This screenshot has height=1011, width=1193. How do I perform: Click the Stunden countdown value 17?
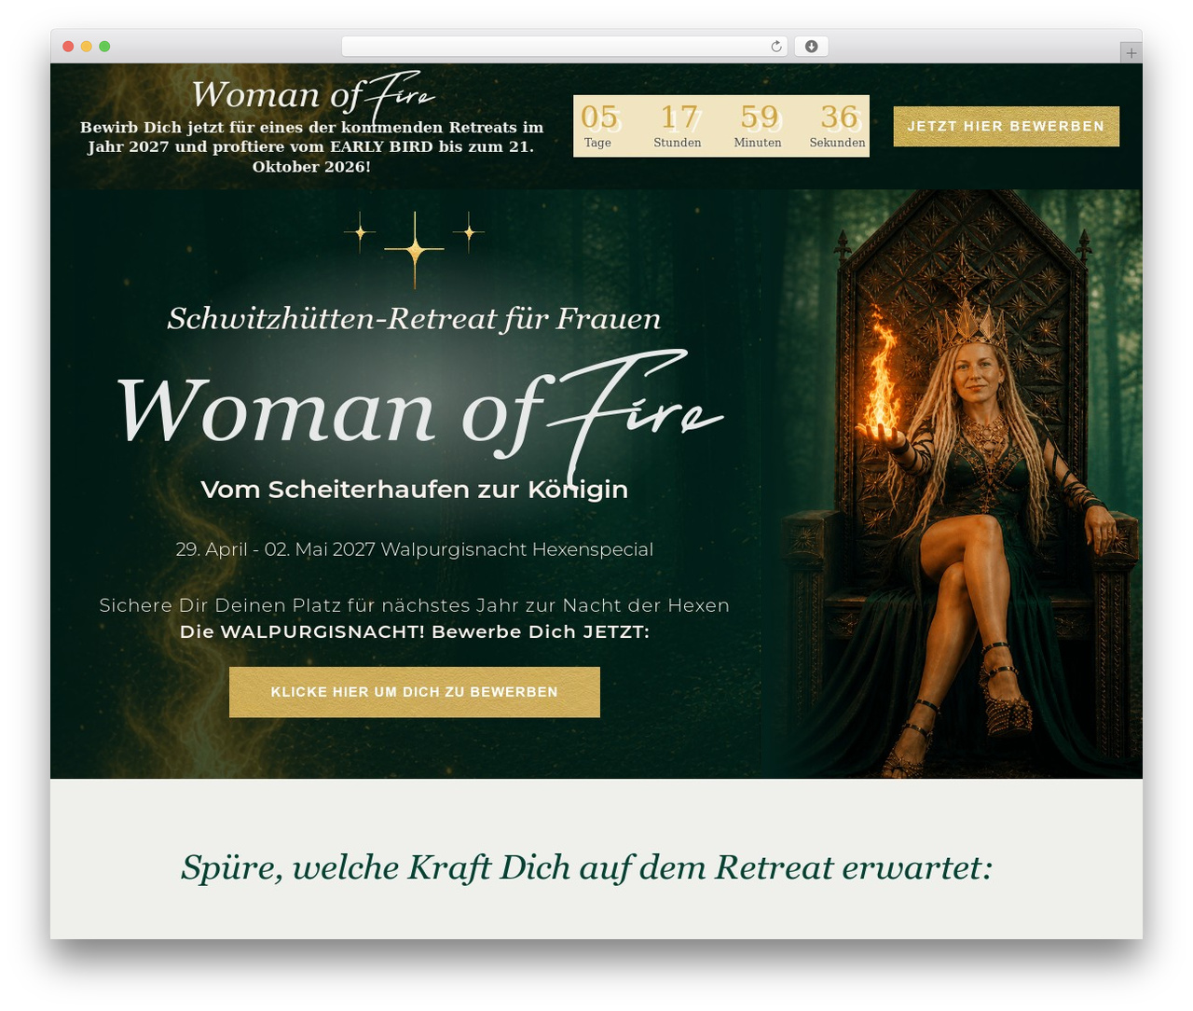coord(679,117)
